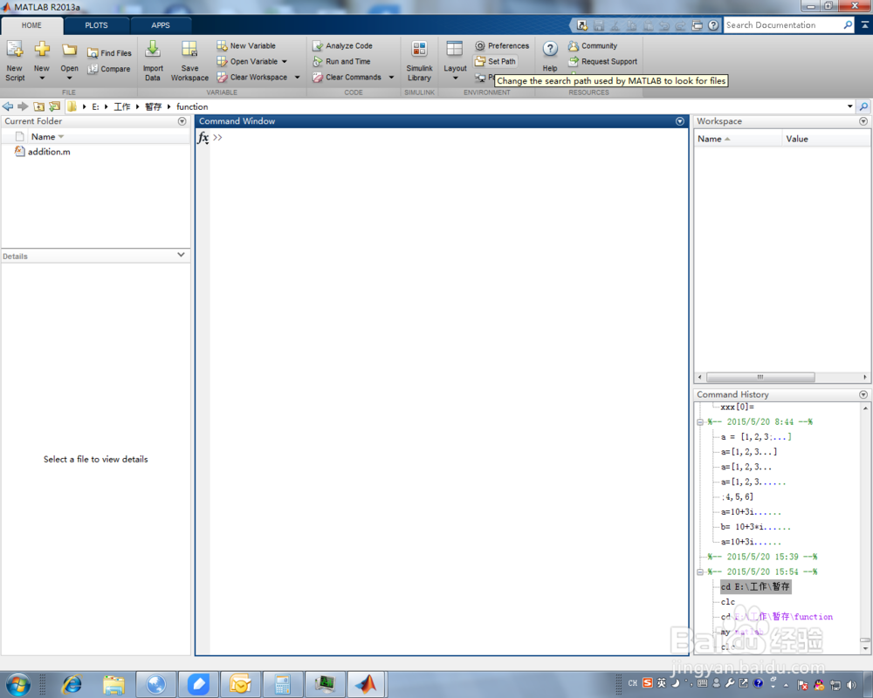This screenshot has height=698, width=873.
Task: Click the MATLAB taskbar icon
Action: [366, 684]
